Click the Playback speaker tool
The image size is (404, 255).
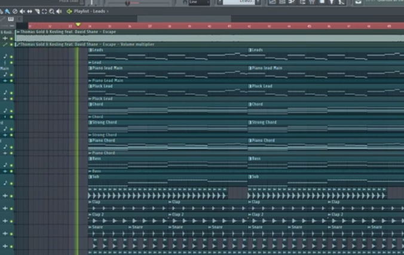59,11
